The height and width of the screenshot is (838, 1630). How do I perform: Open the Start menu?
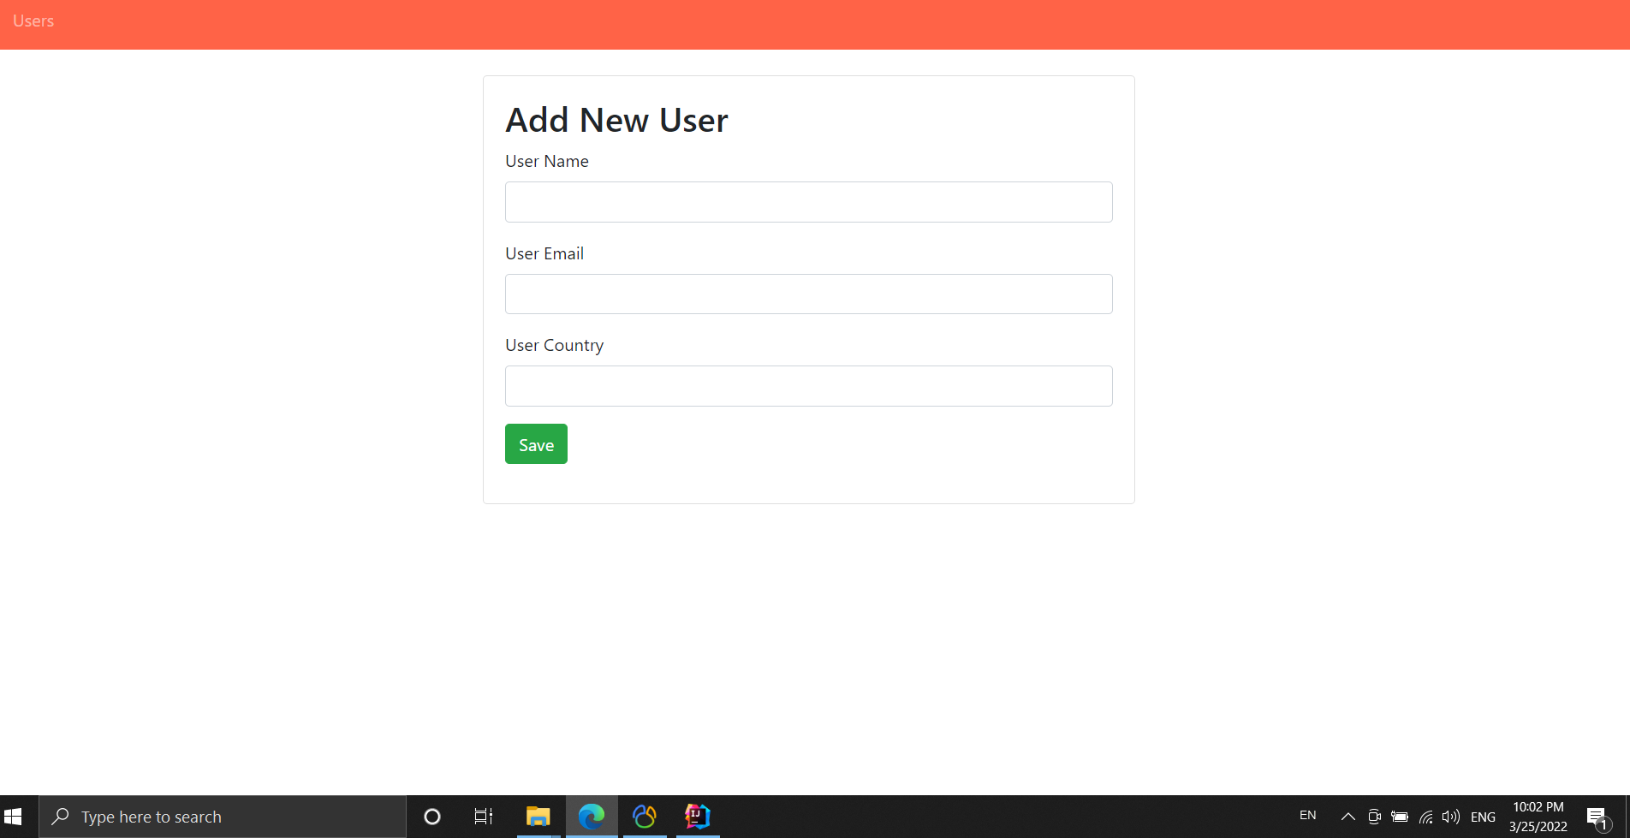tap(13, 816)
